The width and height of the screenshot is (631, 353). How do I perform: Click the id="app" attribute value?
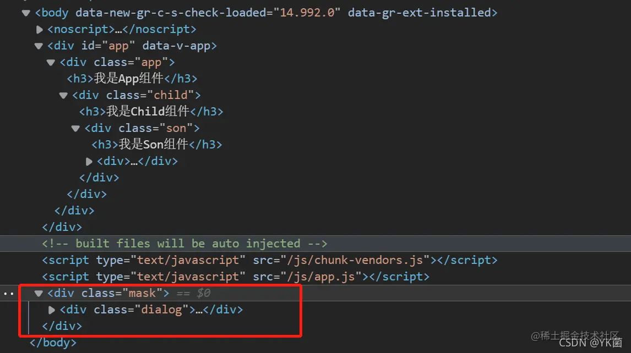[x=119, y=46]
